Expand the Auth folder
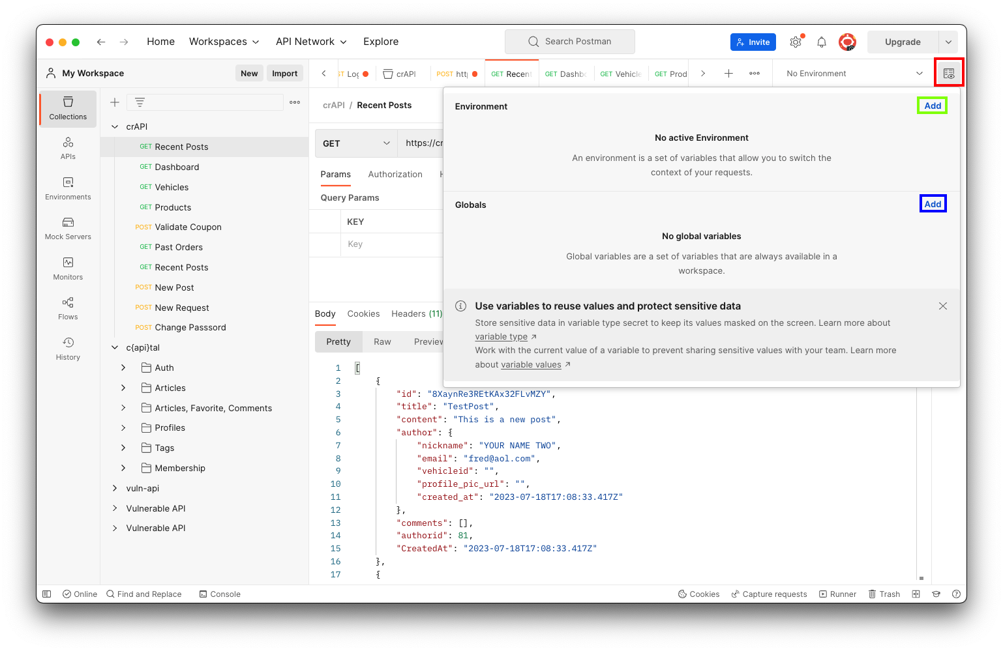 click(x=123, y=368)
